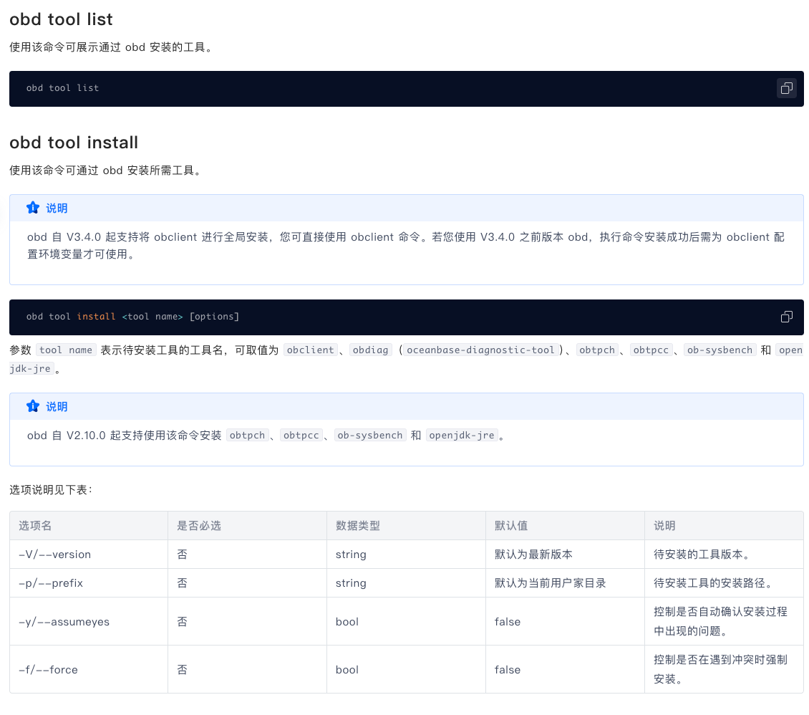Screen dimensions: 809x715
Task: Select the "-p/--prefix" table cell
Action: 51,583
